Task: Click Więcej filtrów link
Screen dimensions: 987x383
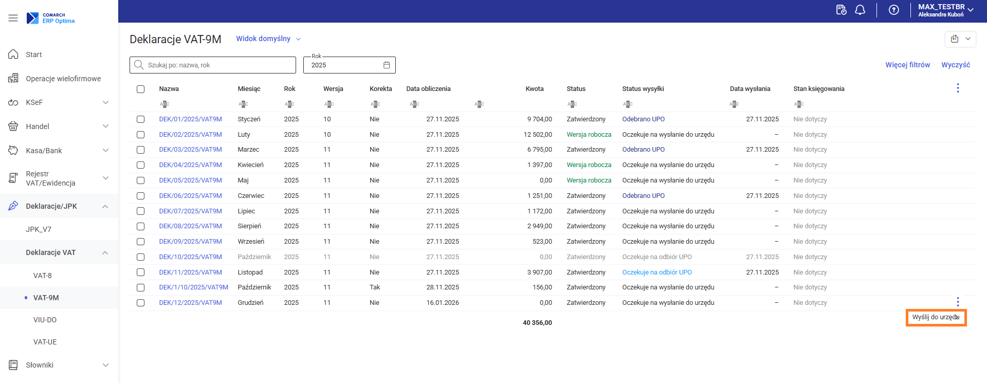Action: [907, 65]
